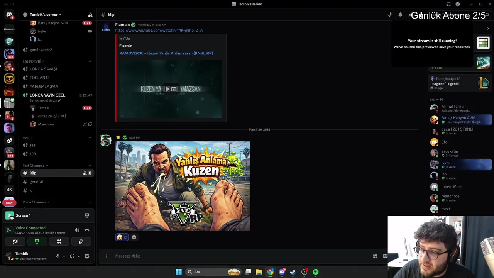Disconnect from voice with phone icon
This screenshot has height=278, width=494.
pyautogui.click(x=87, y=230)
